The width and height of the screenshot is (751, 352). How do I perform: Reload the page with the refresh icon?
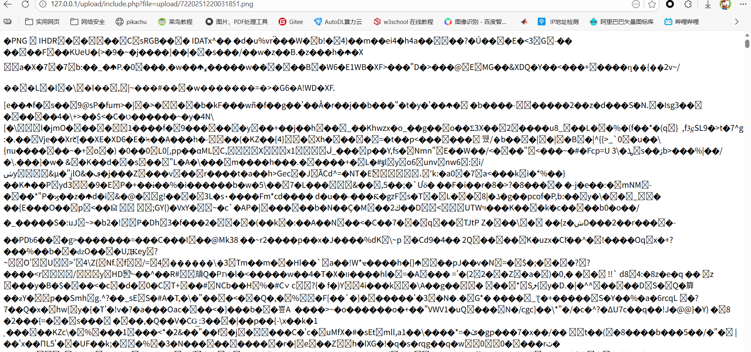coord(25,4)
